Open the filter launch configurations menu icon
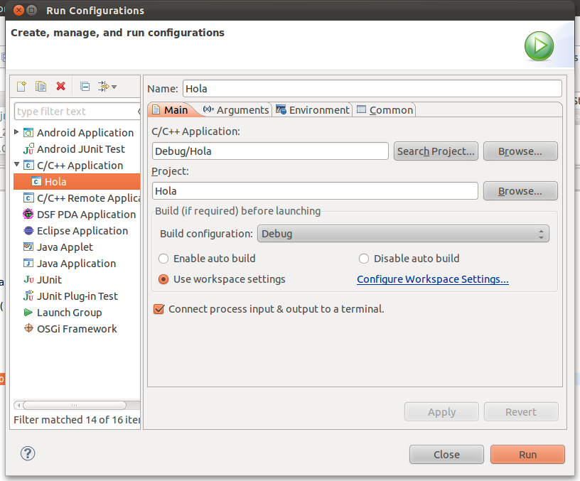580x481 pixels. point(107,86)
